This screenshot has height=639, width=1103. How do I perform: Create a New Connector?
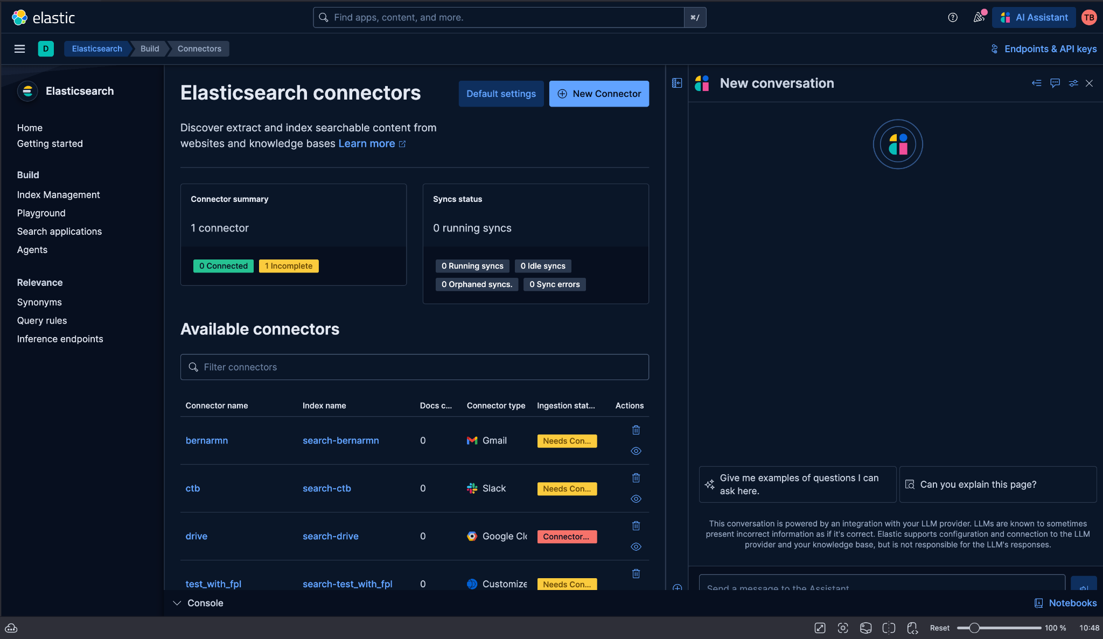599,94
